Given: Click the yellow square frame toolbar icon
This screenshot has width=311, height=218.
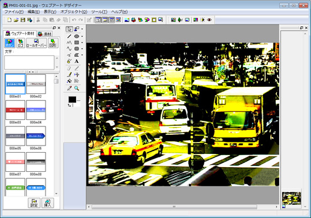Looking at the screenshot, I should tap(154, 20).
